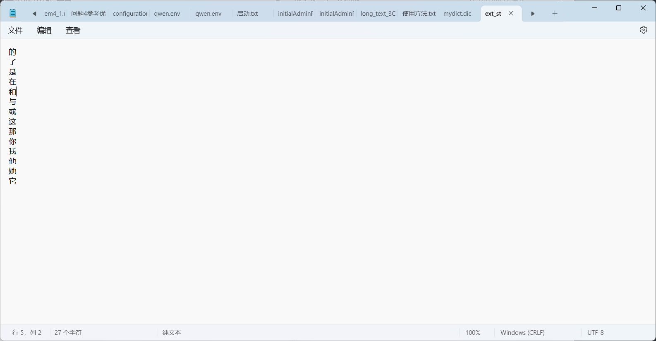Select the long_text_3C tab
The width and height of the screenshot is (656, 341).
pyautogui.click(x=378, y=14)
